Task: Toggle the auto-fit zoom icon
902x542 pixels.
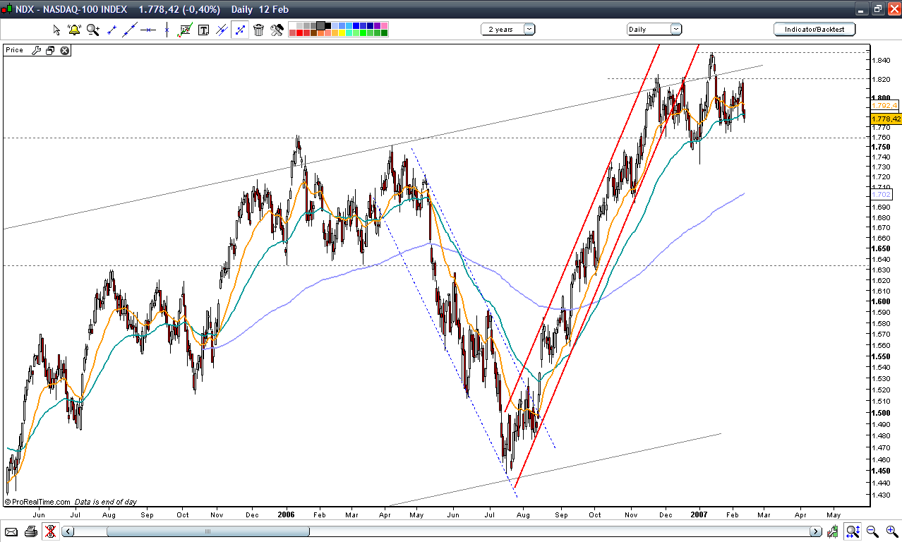Action: point(853,531)
